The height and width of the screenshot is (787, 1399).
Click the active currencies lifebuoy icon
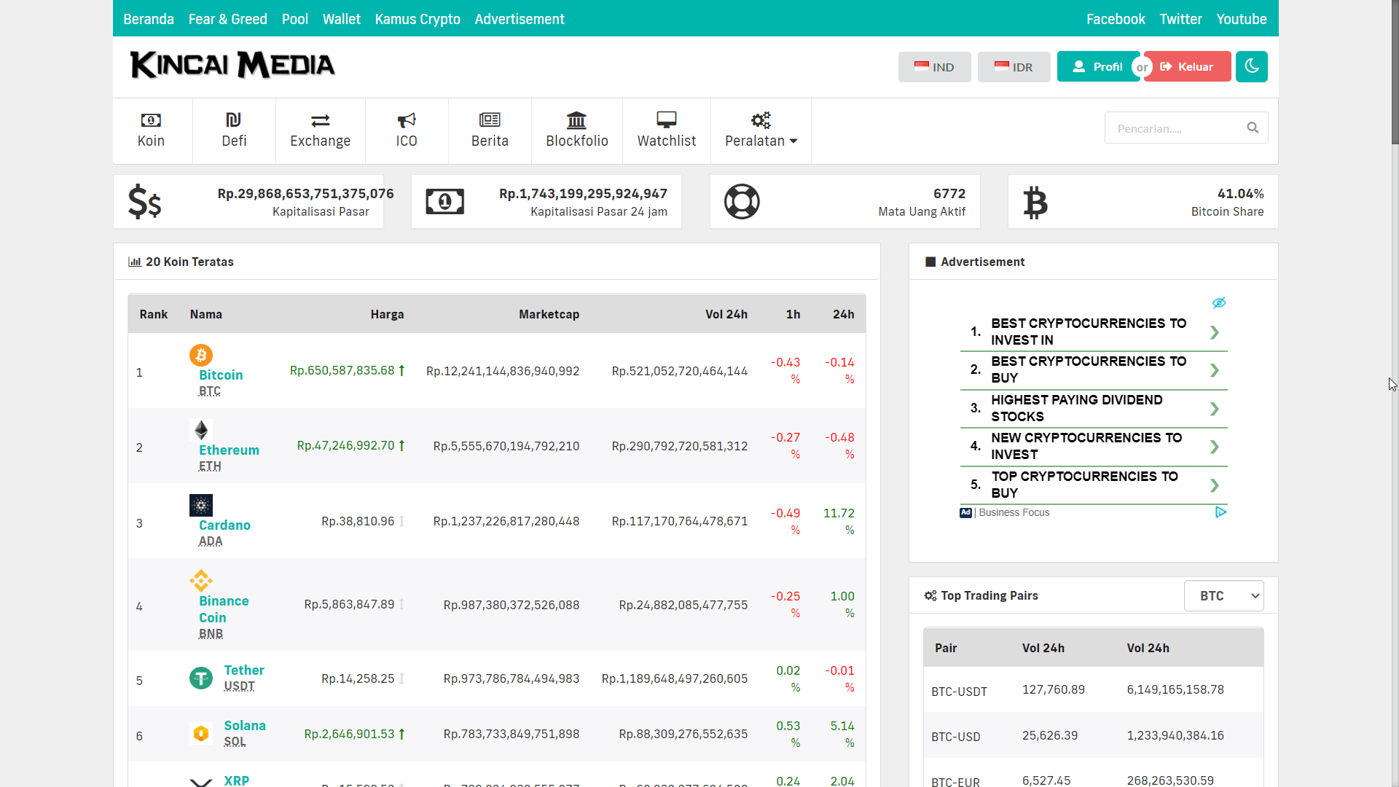tap(742, 202)
